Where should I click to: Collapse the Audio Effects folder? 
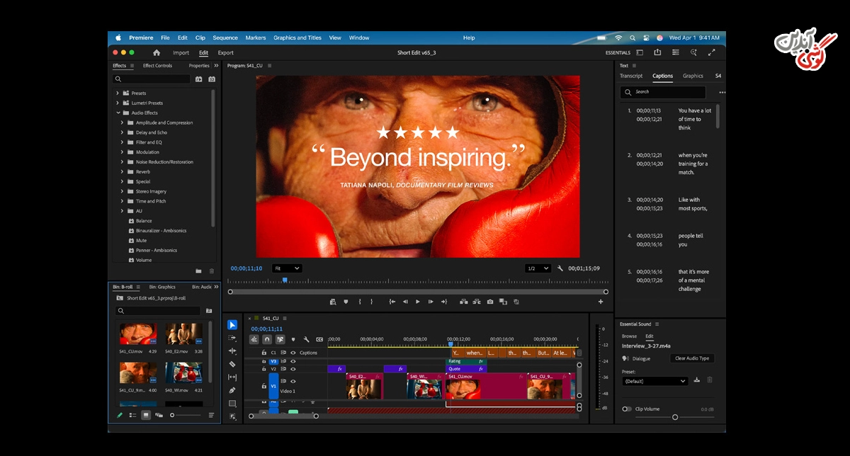118,113
